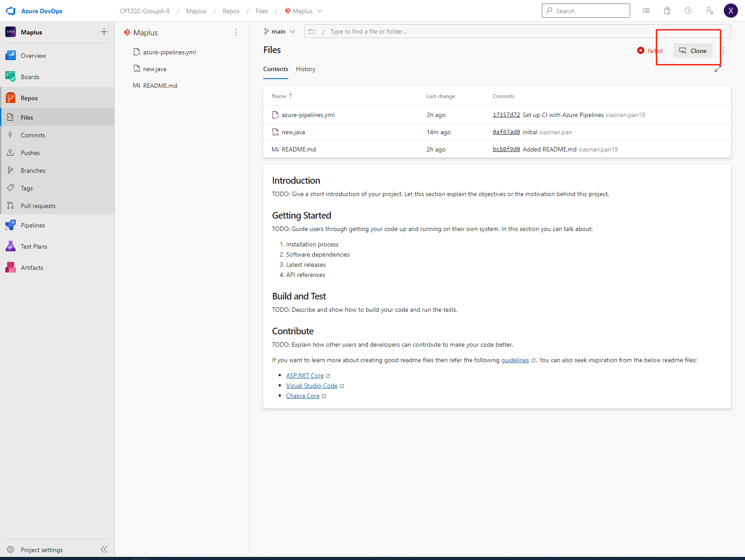Switch to the History tab
This screenshot has height=560, width=745.
pyautogui.click(x=306, y=69)
